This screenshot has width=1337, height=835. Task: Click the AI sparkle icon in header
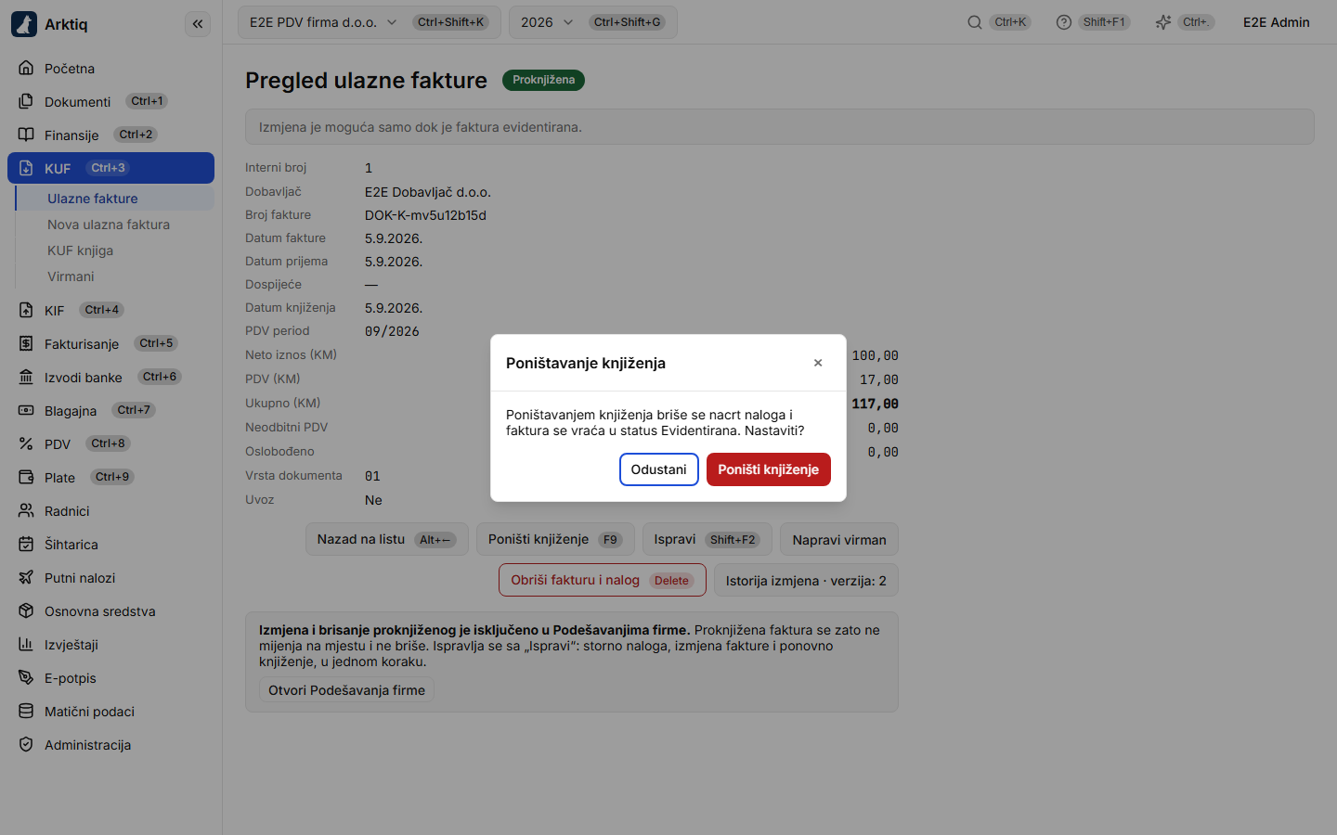[x=1162, y=22]
